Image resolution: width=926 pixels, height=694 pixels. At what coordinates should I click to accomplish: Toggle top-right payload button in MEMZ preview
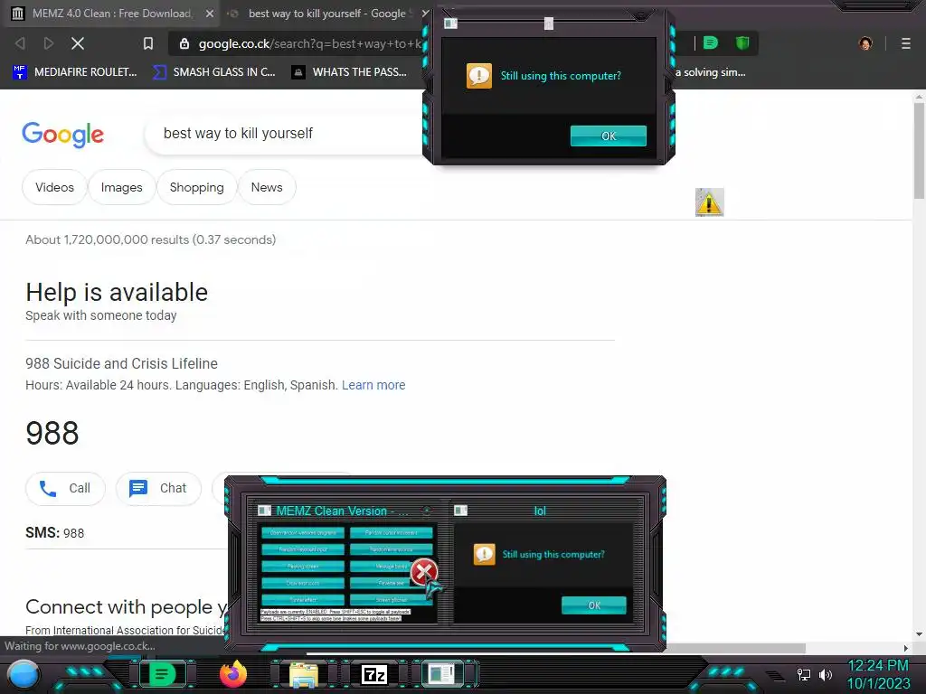391,533
